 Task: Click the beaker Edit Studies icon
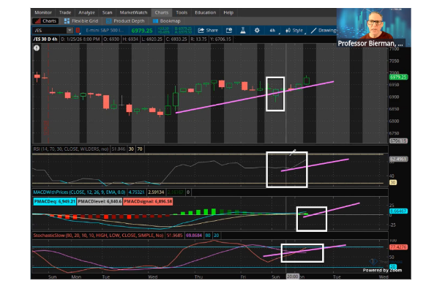tap(243, 30)
